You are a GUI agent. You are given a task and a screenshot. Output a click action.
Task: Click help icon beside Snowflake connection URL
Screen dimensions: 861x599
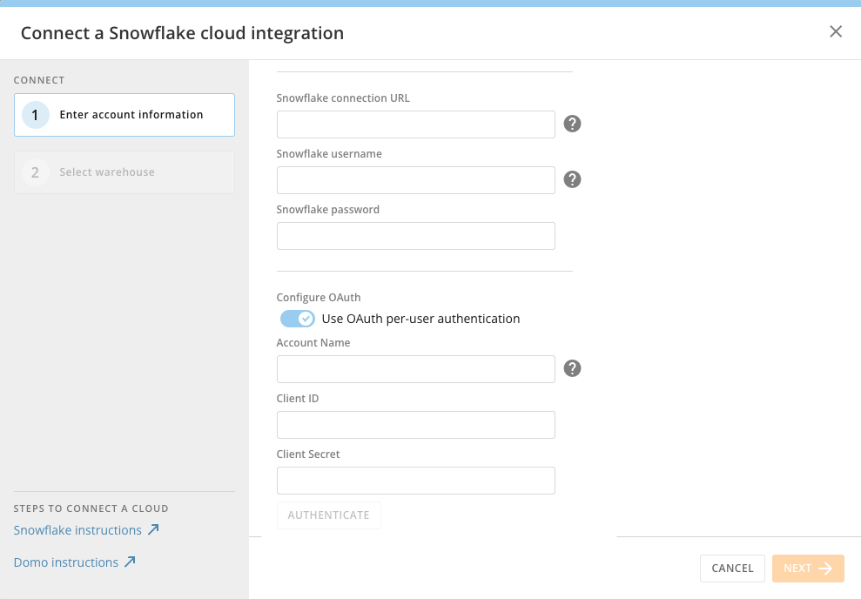572,124
